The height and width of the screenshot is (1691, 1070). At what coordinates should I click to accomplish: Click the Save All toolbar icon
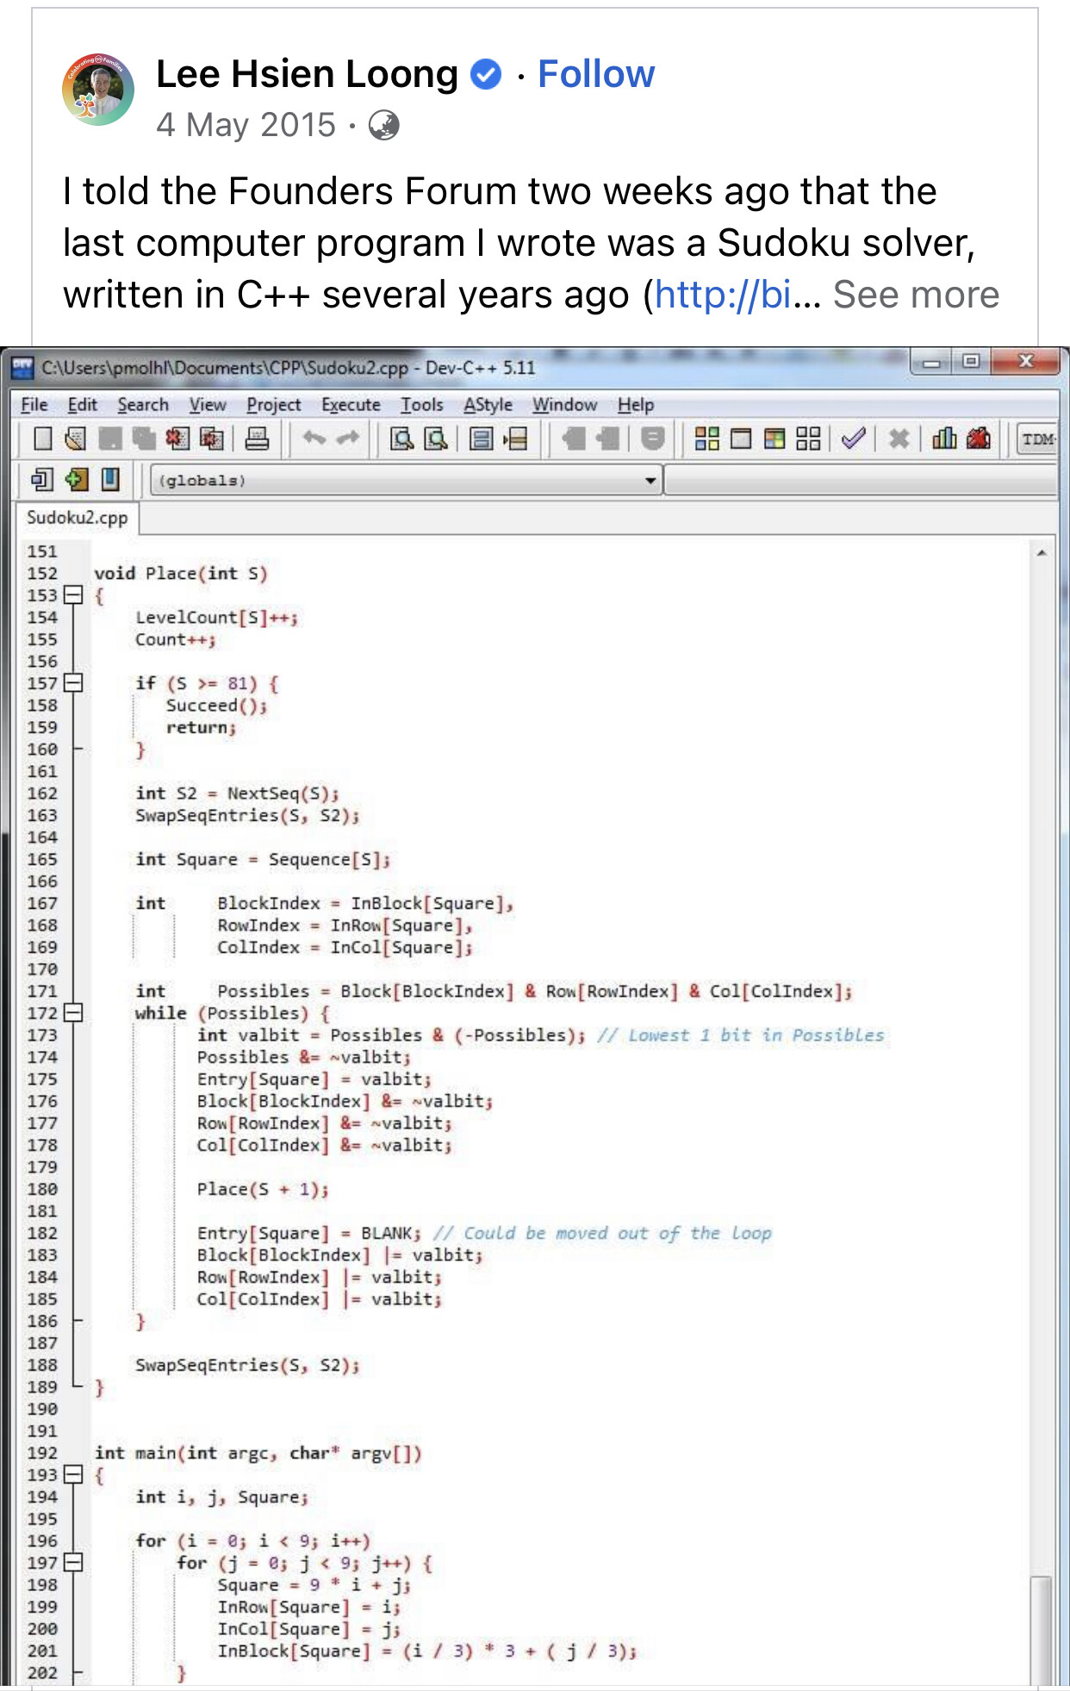143,439
